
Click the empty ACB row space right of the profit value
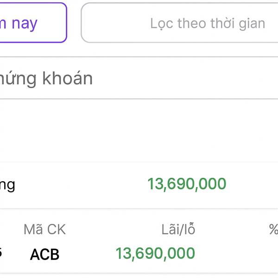click(236, 254)
